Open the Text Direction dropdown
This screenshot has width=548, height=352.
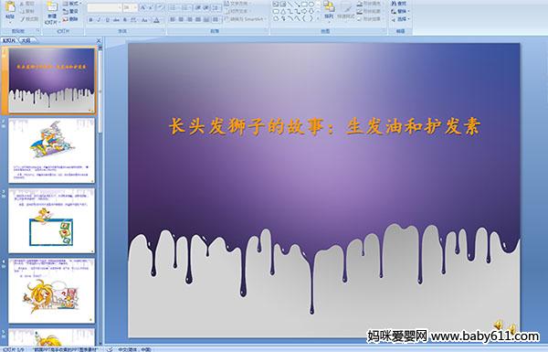pos(237,4)
